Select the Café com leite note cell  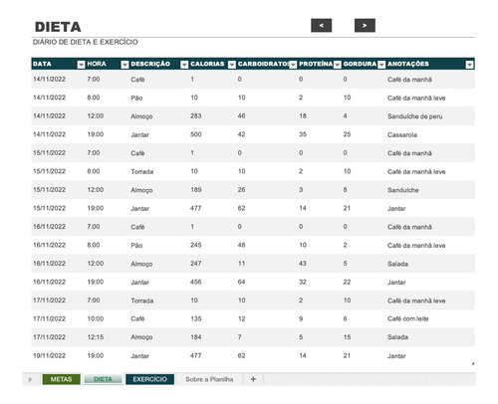[x=407, y=318]
